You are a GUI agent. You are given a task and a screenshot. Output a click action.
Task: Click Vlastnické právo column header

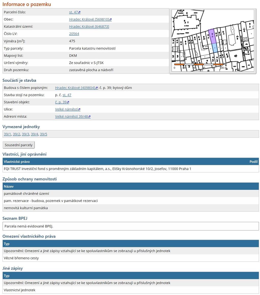pyautogui.click(x=17, y=162)
